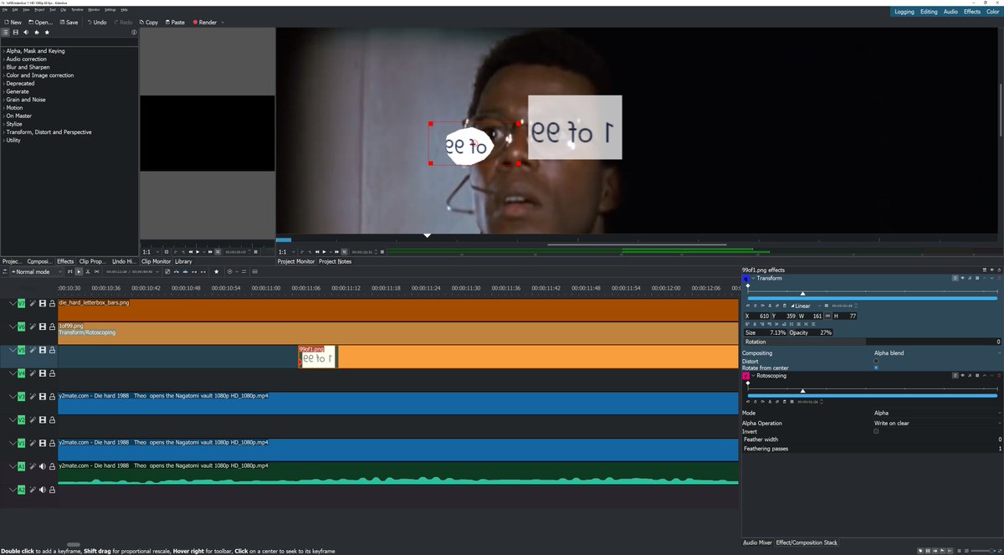The image size is (1004, 555).
Task: Open Compositing Alpha blend dropdown
Action: click(x=936, y=353)
